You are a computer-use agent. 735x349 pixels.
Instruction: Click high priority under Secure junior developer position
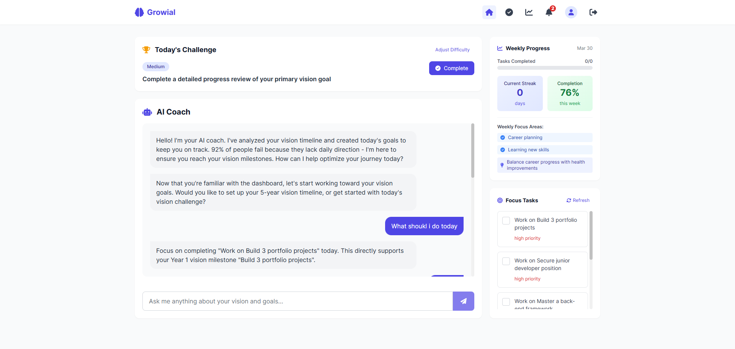(528, 279)
